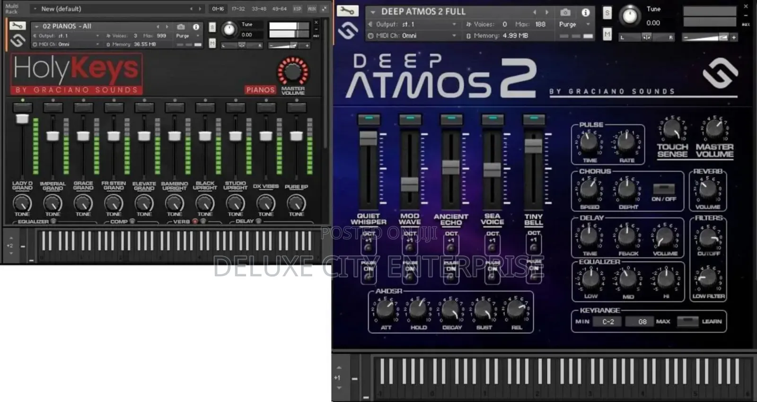
Task: Expand the DEEP ATMOS 2 FULL instrument name dropdown
Action: click(373, 12)
